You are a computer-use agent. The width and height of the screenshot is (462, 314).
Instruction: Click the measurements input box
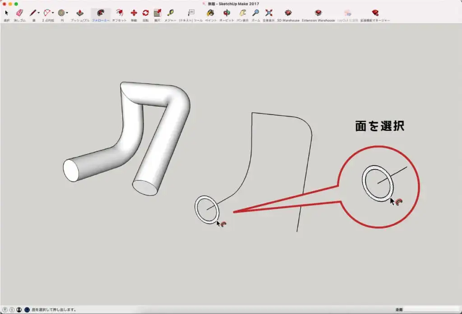431,309
